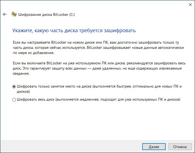Click the window title 'Шифрование диска BitLocker (C:)'

(47, 14)
